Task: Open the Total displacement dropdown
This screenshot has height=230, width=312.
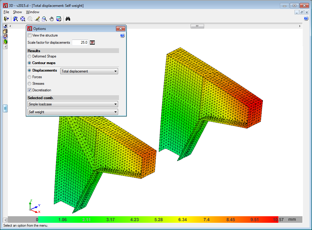Action: (89, 71)
